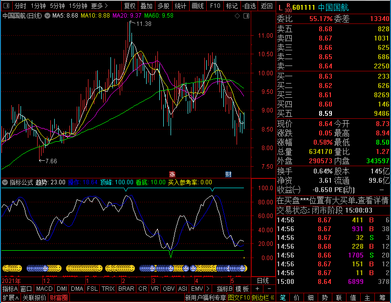Select the 主 main force tab
The height and width of the screenshot is (303, 391).
[368, 298]
